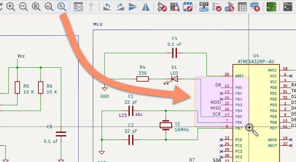Viewport: 296px width, 162px height.
Task: Open the scripting console
Action: [288, 7]
